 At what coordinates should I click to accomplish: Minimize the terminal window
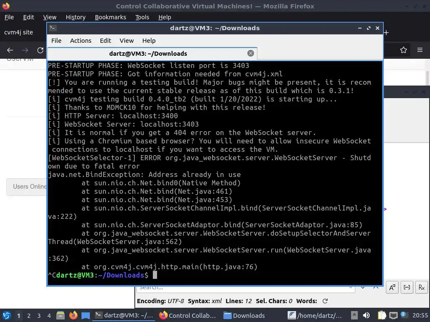(360, 28)
